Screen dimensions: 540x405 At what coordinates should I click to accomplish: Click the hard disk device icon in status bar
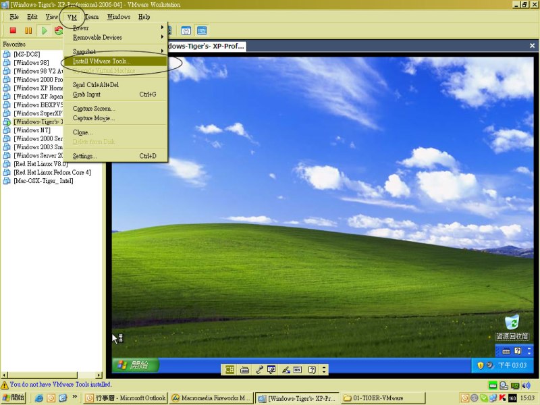[x=493, y=385]
